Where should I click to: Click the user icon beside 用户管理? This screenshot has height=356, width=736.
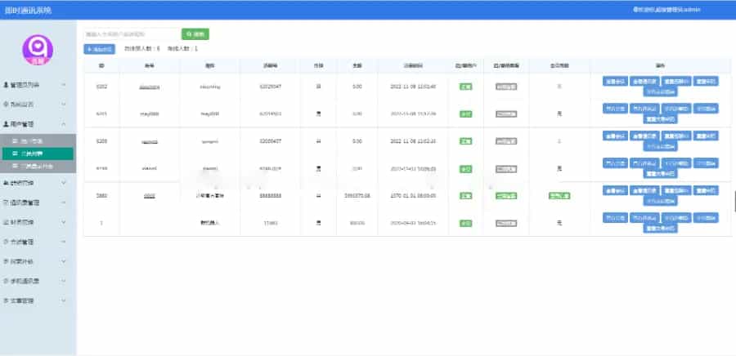coord(7,124)
